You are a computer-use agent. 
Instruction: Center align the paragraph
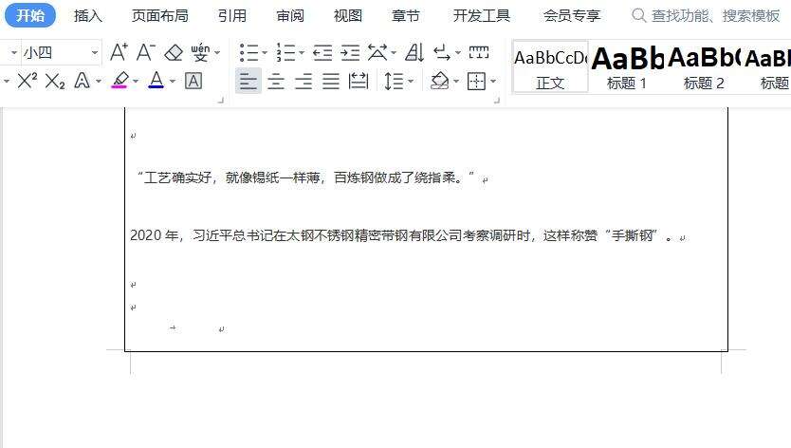click(x=276, y=81)
